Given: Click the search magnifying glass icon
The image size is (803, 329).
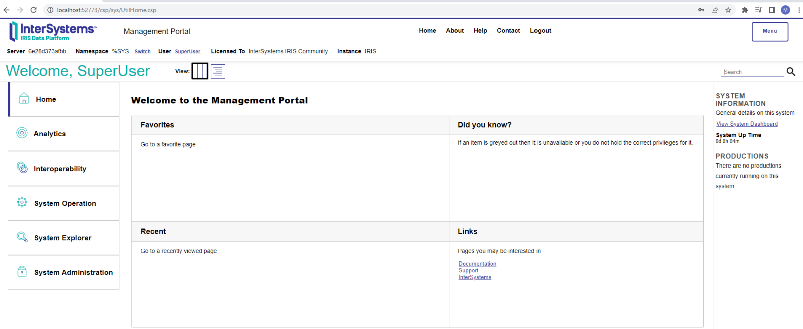Looking at the screenshot, I should click(x=791, y=72).
